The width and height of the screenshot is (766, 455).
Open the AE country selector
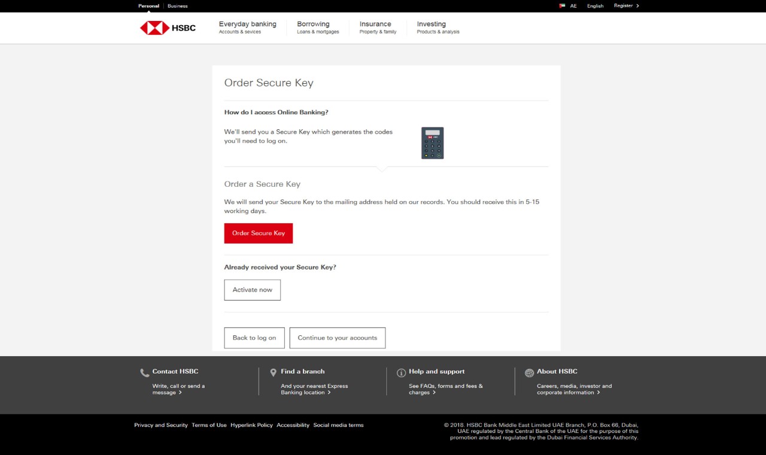point(573,6)
